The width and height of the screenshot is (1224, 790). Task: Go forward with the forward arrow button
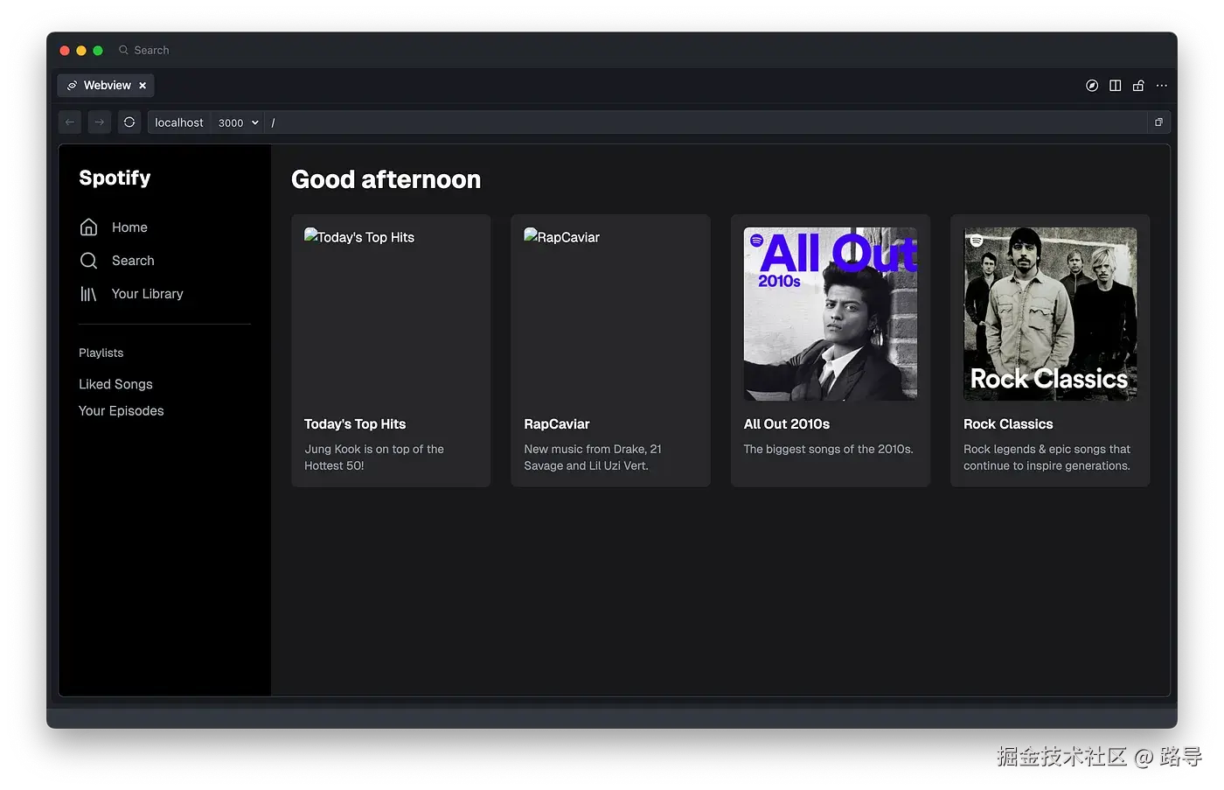[x=100, y=122]
